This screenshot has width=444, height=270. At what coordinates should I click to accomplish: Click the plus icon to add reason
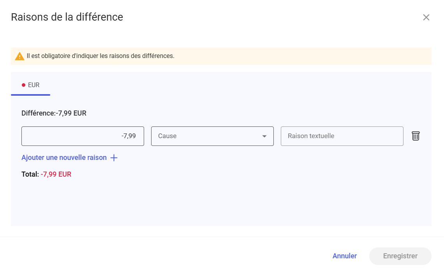pyautogui.click(x=114, y=158)
